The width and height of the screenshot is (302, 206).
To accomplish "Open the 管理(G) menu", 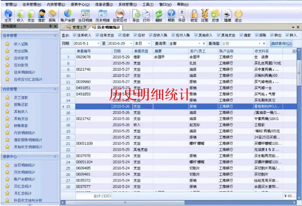I will coord(11,4).
